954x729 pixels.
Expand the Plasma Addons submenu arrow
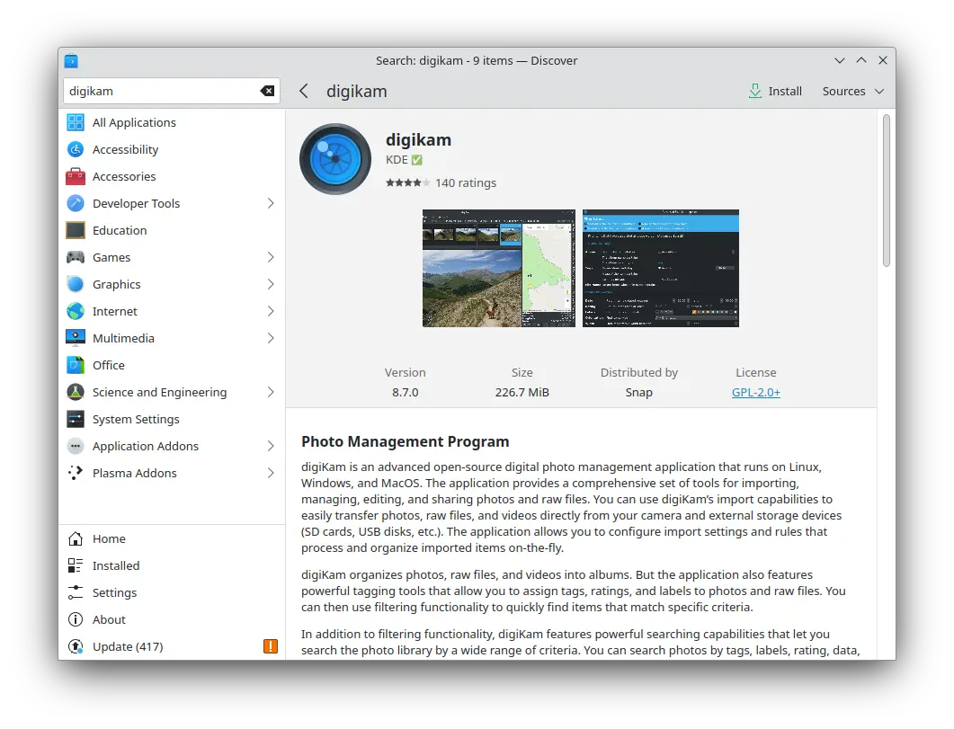(270, 473)
